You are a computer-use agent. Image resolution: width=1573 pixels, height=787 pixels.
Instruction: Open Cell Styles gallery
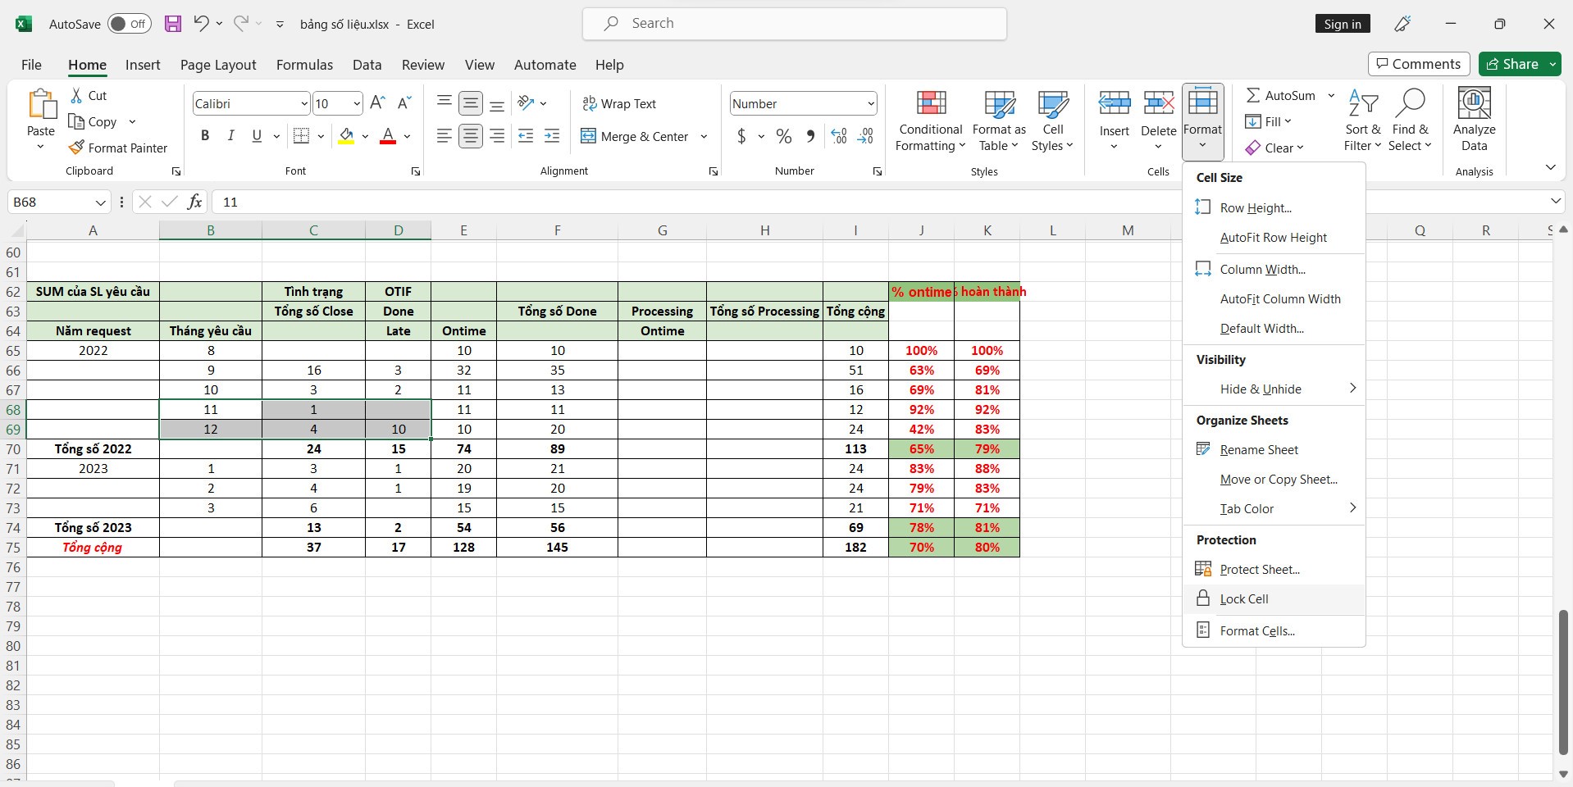pos(1052,121)
